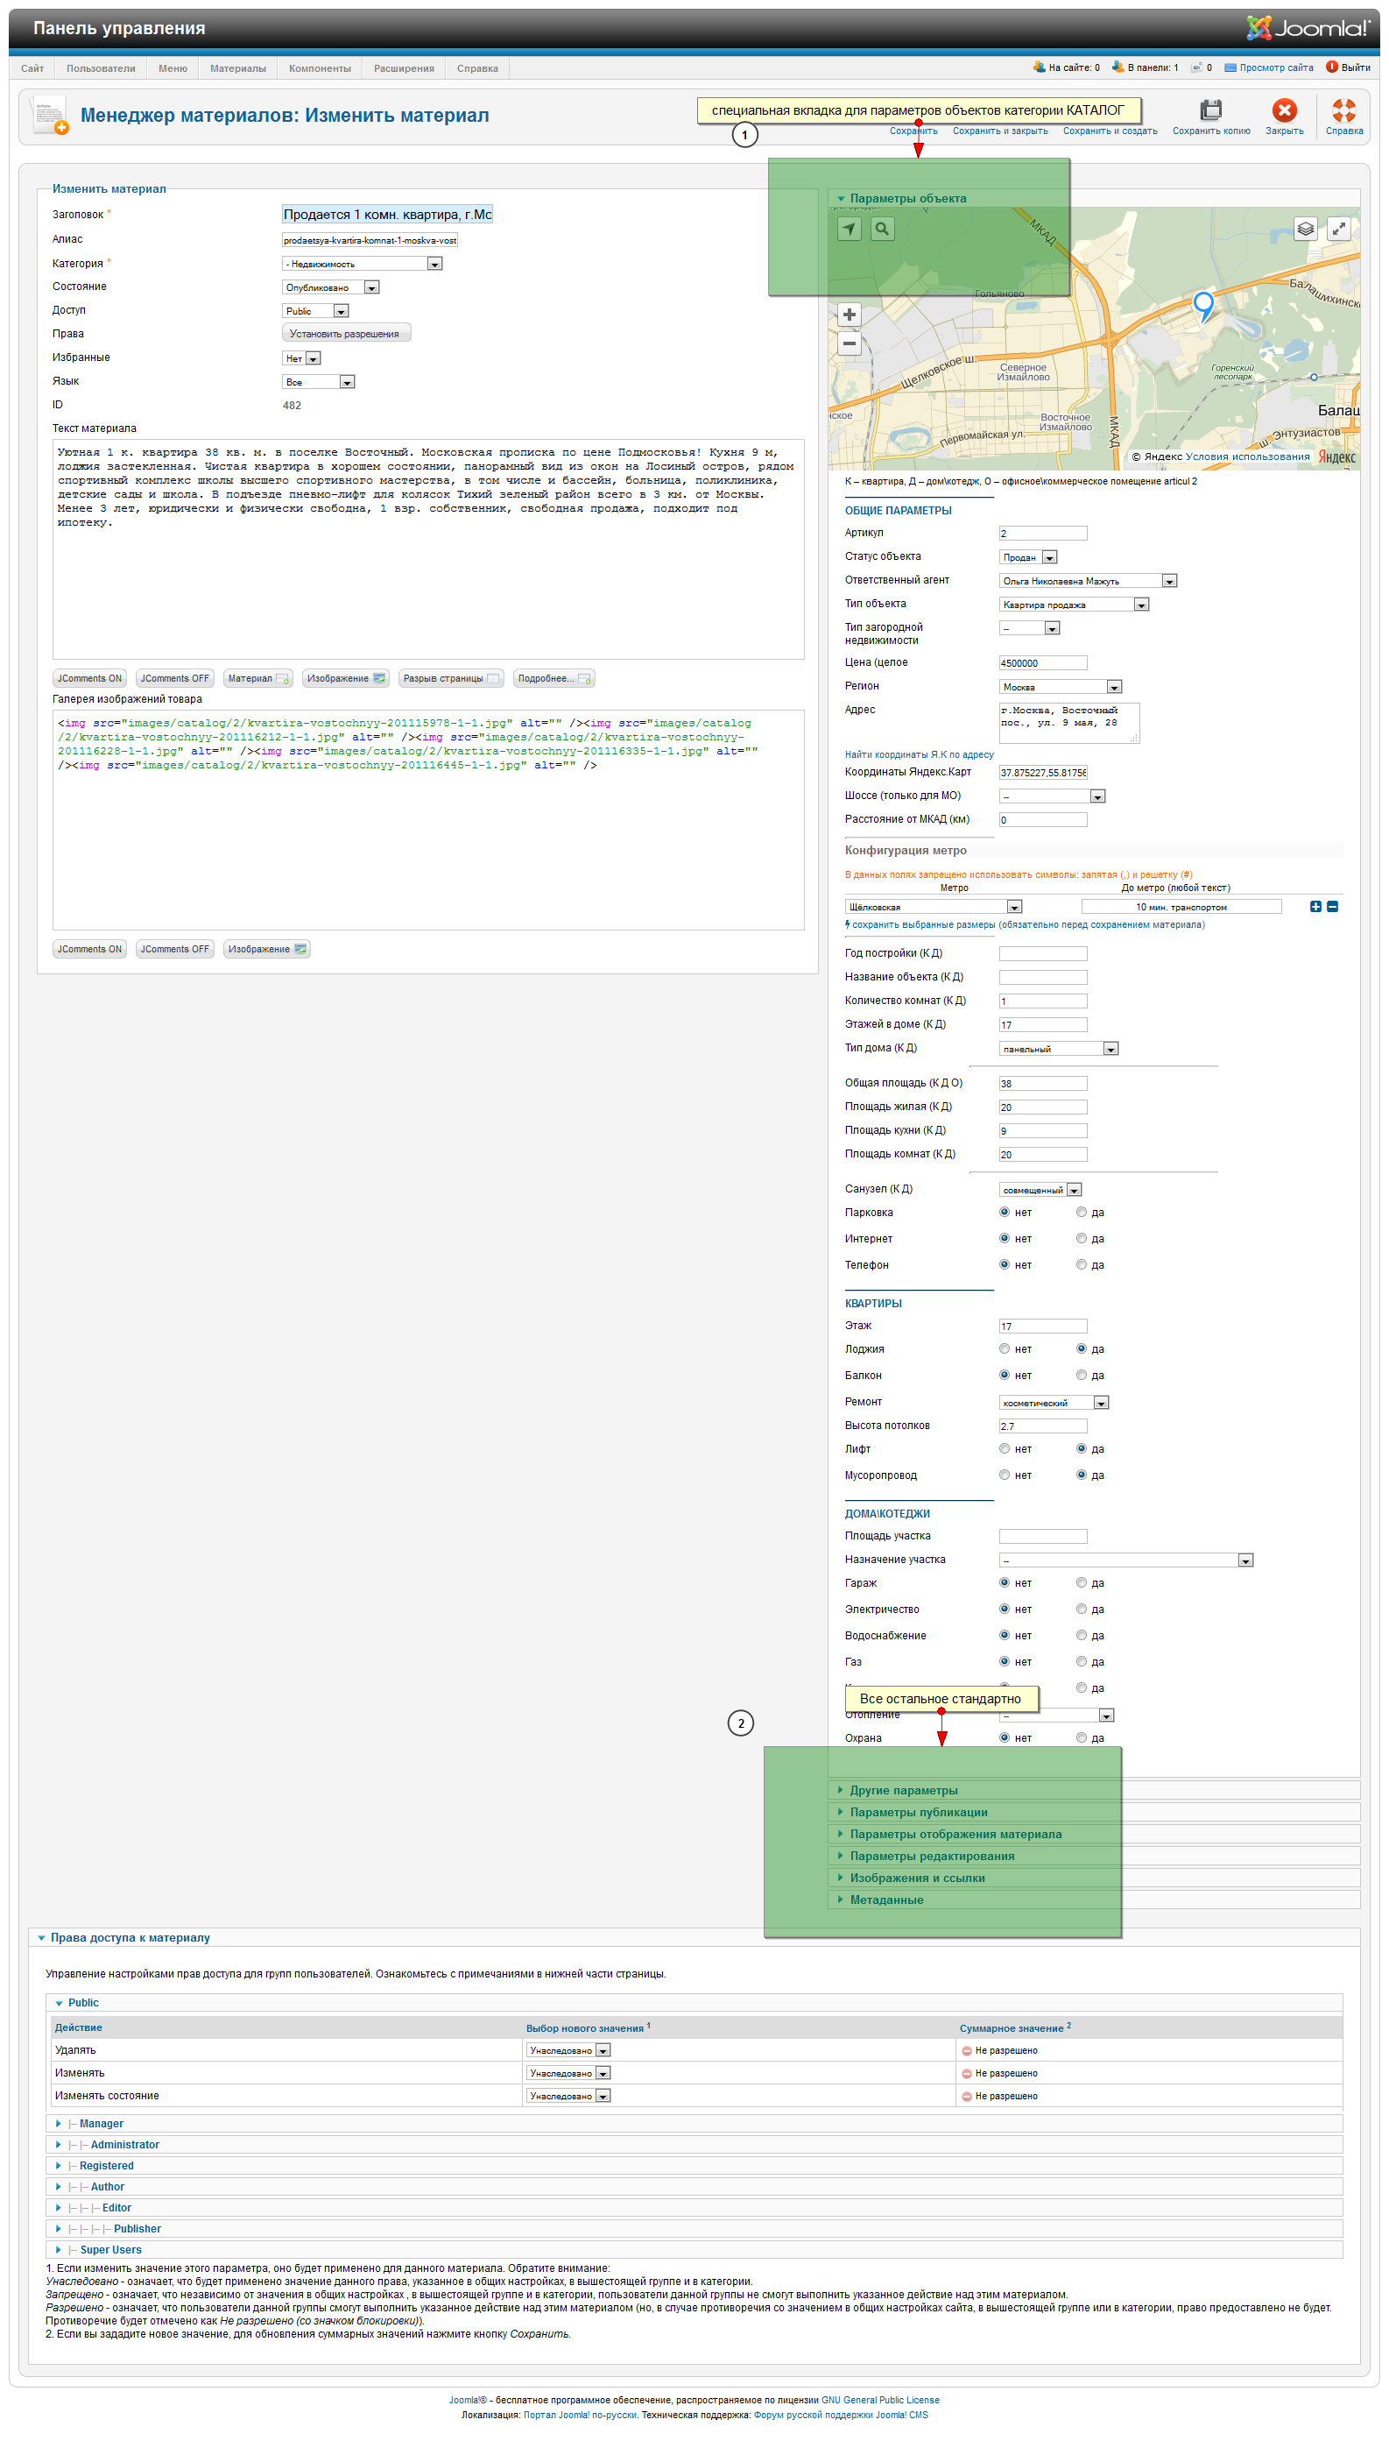The height and width of the screenshot is (2441, 1389).
Task: Open the Статус объекта dropdown
Action: point(1028,557)
